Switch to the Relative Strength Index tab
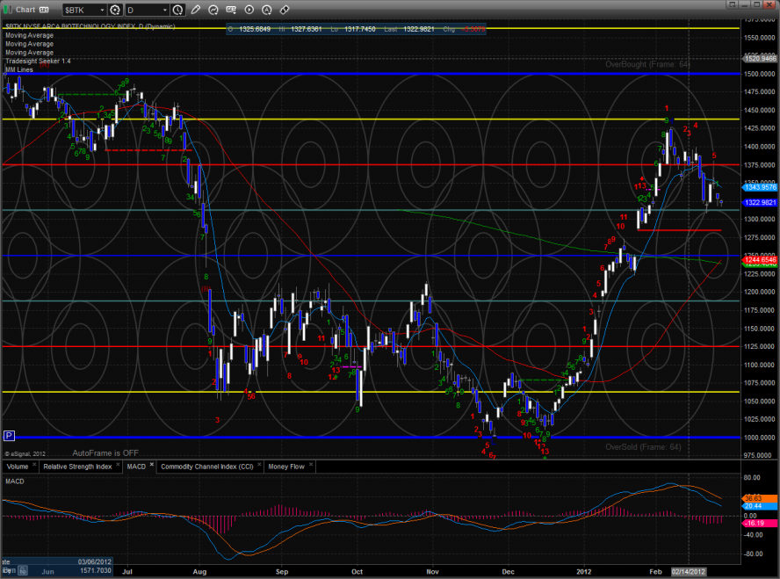The image size is (780, 579). coord(77,467)
